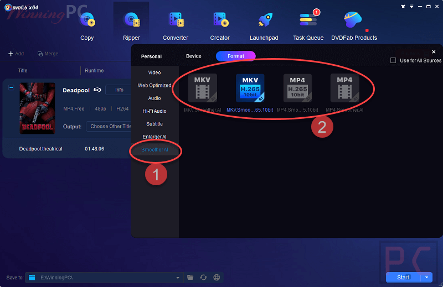Close the profile selection panel

[434, 52]
